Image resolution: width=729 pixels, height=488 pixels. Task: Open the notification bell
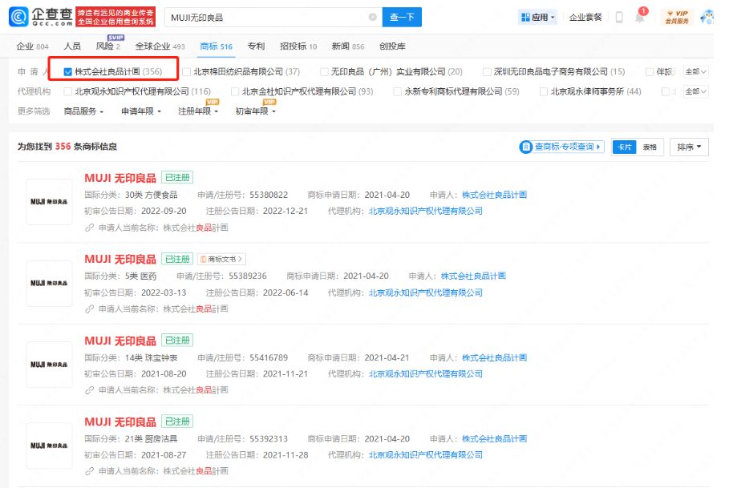tap(640, 17)
